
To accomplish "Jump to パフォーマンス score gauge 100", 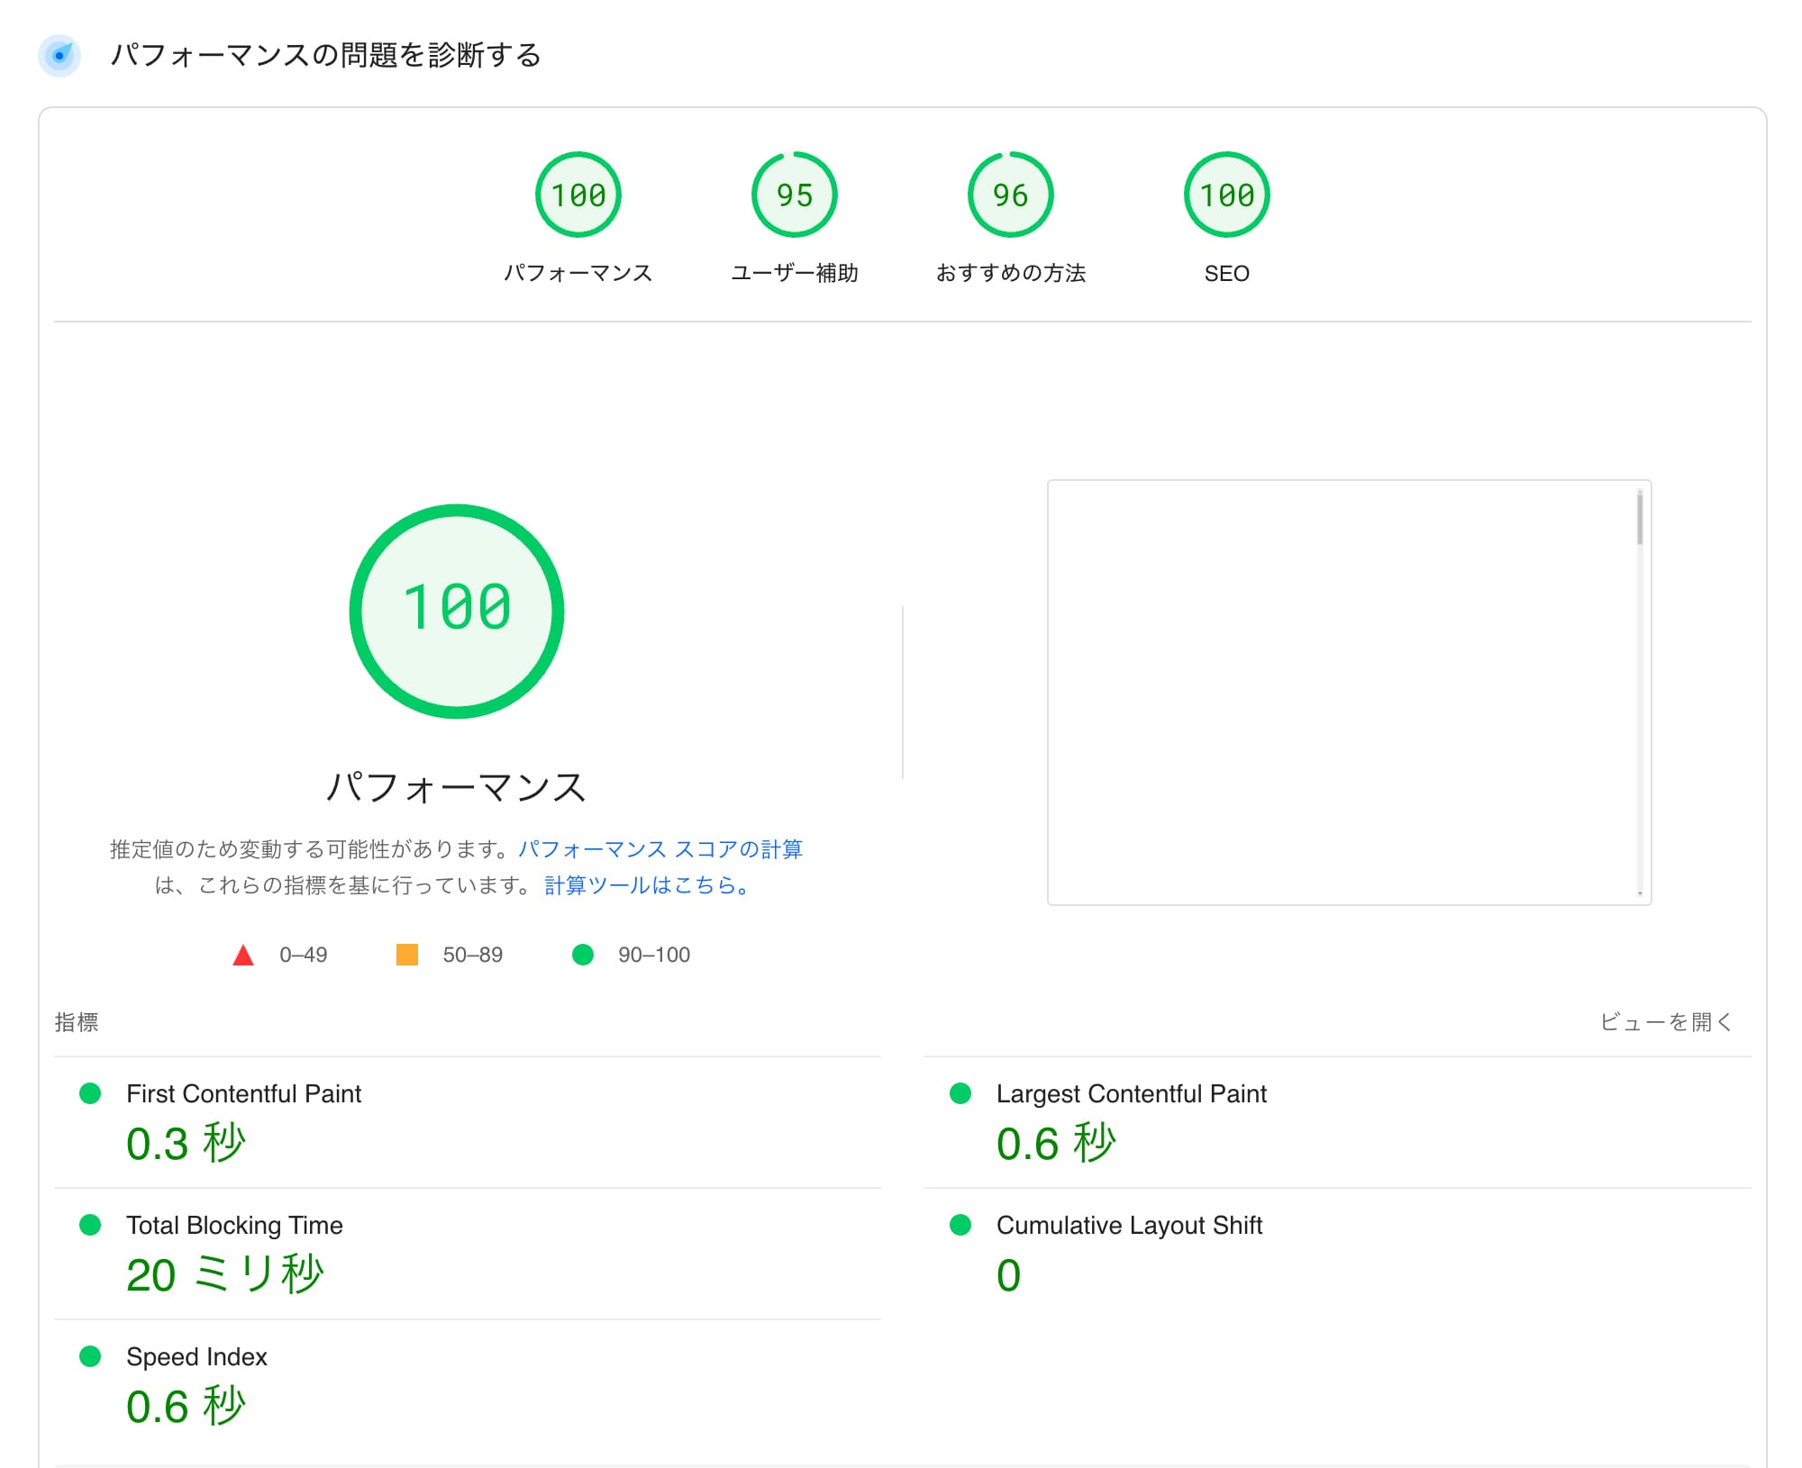I will [x=578, y=195].
